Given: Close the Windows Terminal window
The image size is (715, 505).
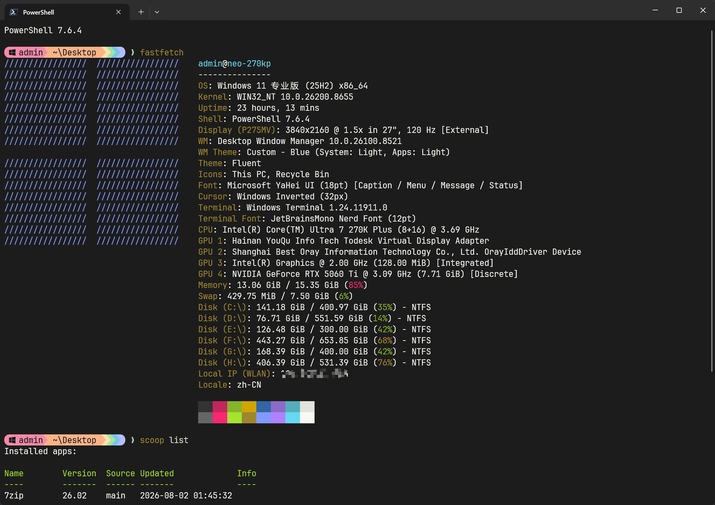Looking at the screenshot, I should [703, 10].
